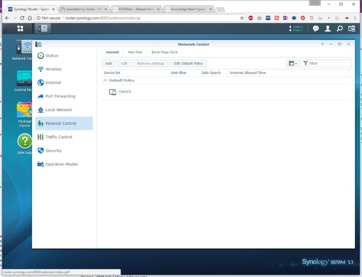Select the Core10 device row
Viewport: 362px width, 277px height.
tap(125, 92)
